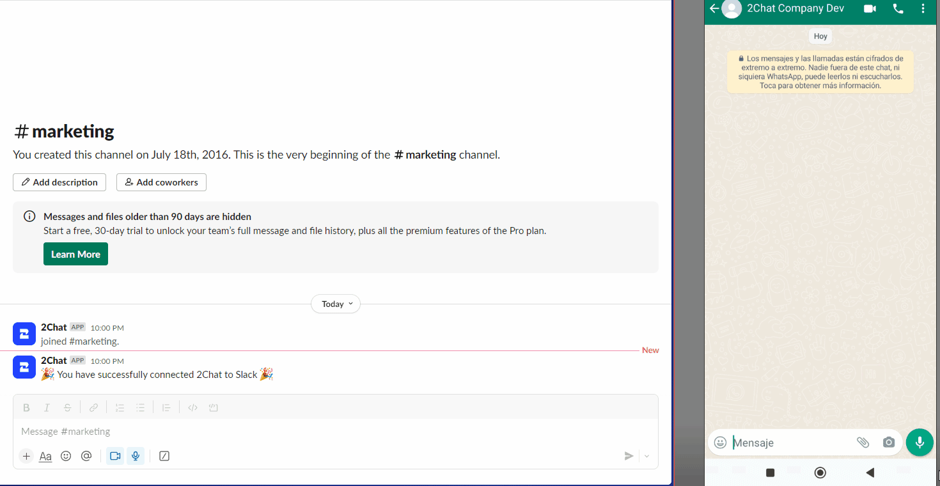The width and height of the screenshot is (940, 486).
Task: Open 2Chat Company Dev contact info
Action: coord(795,8)
